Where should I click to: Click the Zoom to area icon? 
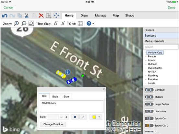click(31, 24)
